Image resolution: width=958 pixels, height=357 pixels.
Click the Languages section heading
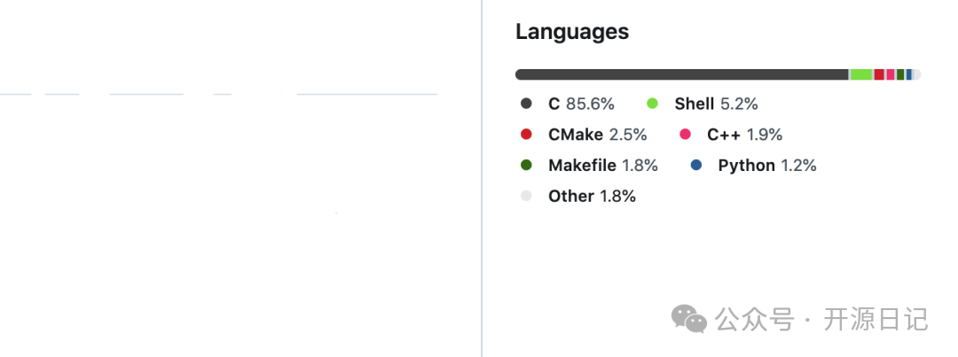572,32
